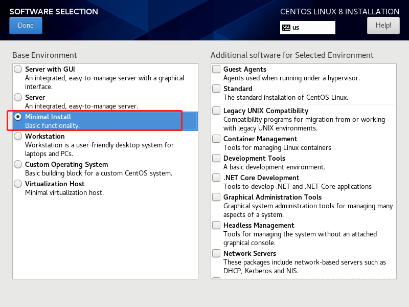This screenshot has width=409, height=307.
Task: Choose the Server base environment
Action: (18, 97)
